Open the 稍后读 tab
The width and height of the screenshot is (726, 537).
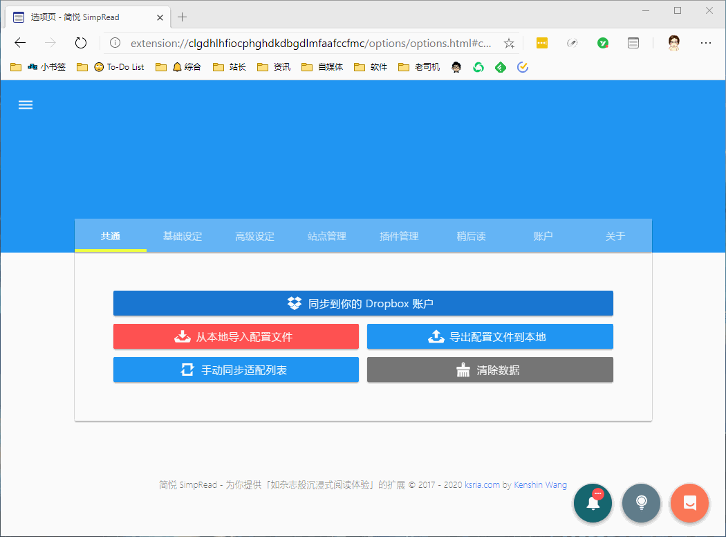point(471,236)
